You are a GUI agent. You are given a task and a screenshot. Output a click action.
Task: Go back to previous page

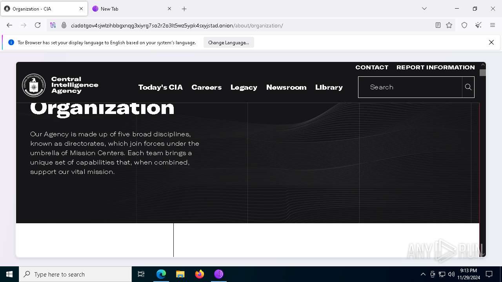click(9, 25)
